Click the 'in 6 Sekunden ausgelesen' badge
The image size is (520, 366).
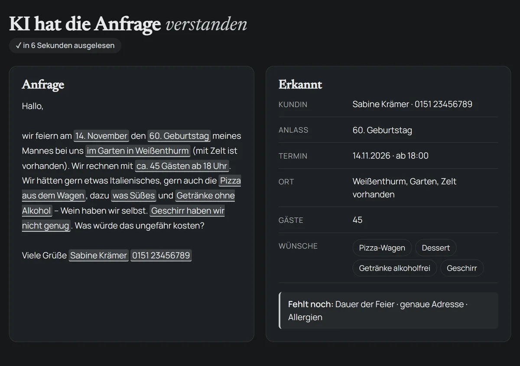(x=65, y=46)
